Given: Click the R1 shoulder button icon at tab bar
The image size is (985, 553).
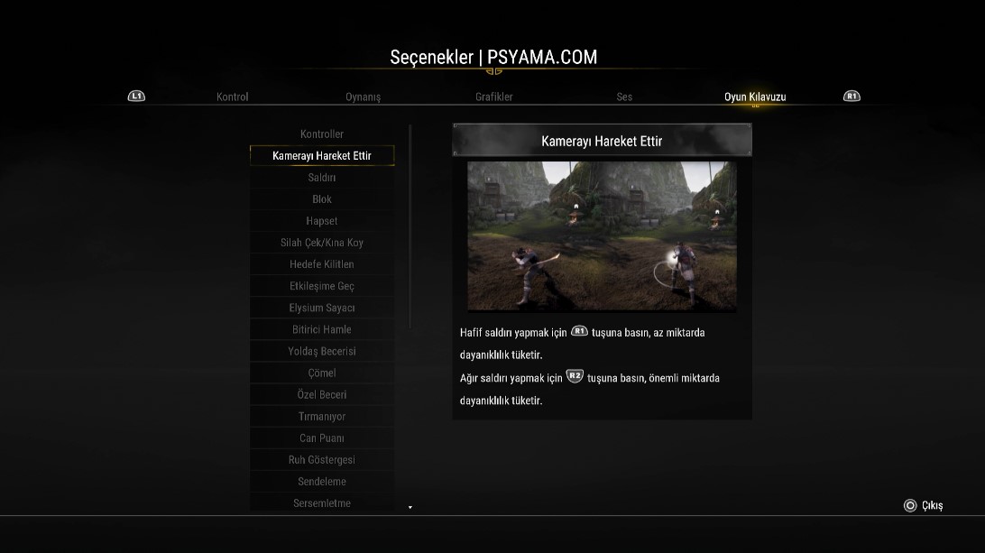Looking at the screenshot, I should [x=852, y=97].
